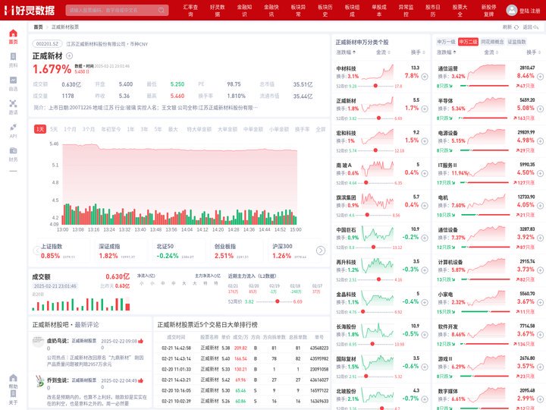Select the 5天 chart range

coord(54,129)
